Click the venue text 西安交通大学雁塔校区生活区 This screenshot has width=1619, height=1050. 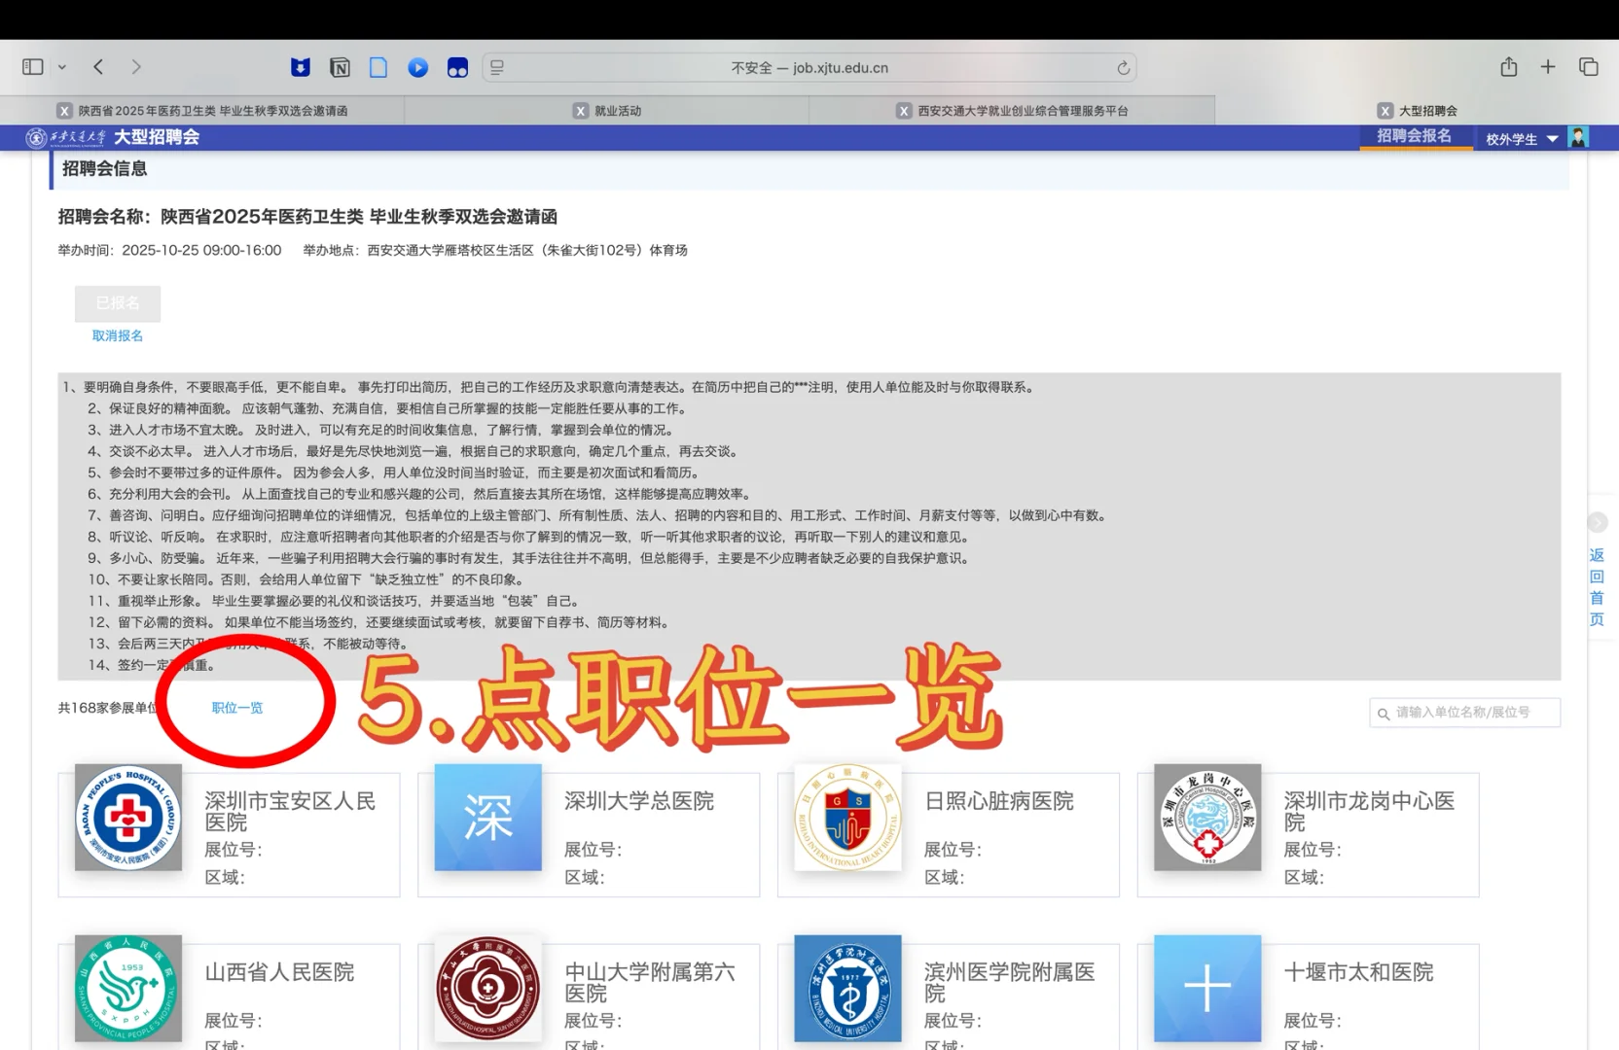click(450, 251)
